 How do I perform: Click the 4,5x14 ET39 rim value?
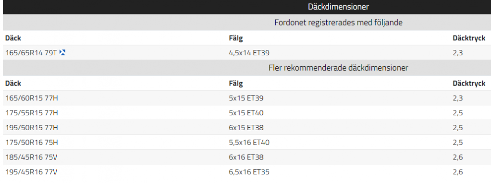249,53
